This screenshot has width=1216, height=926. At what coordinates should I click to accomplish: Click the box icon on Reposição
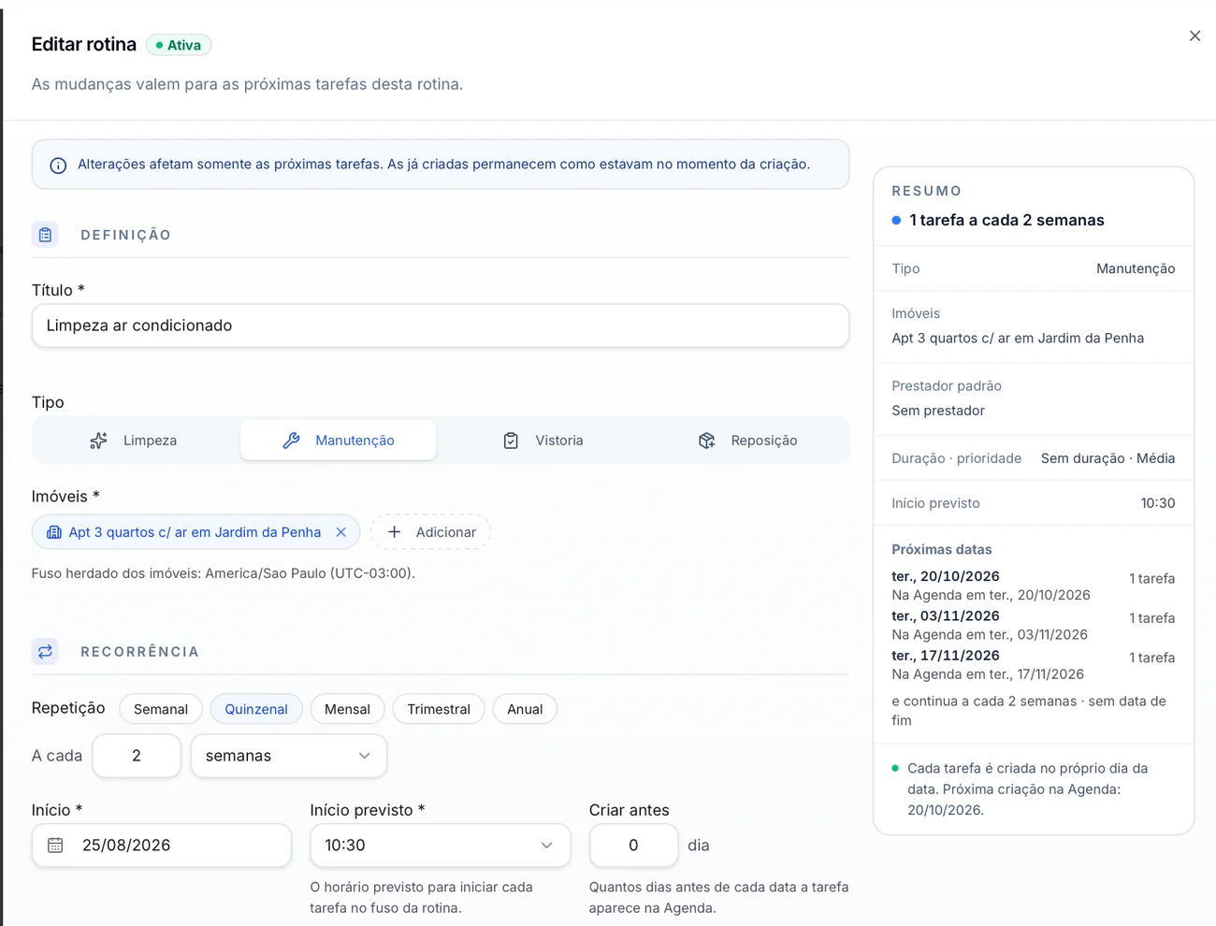click(x=706, y=441)
